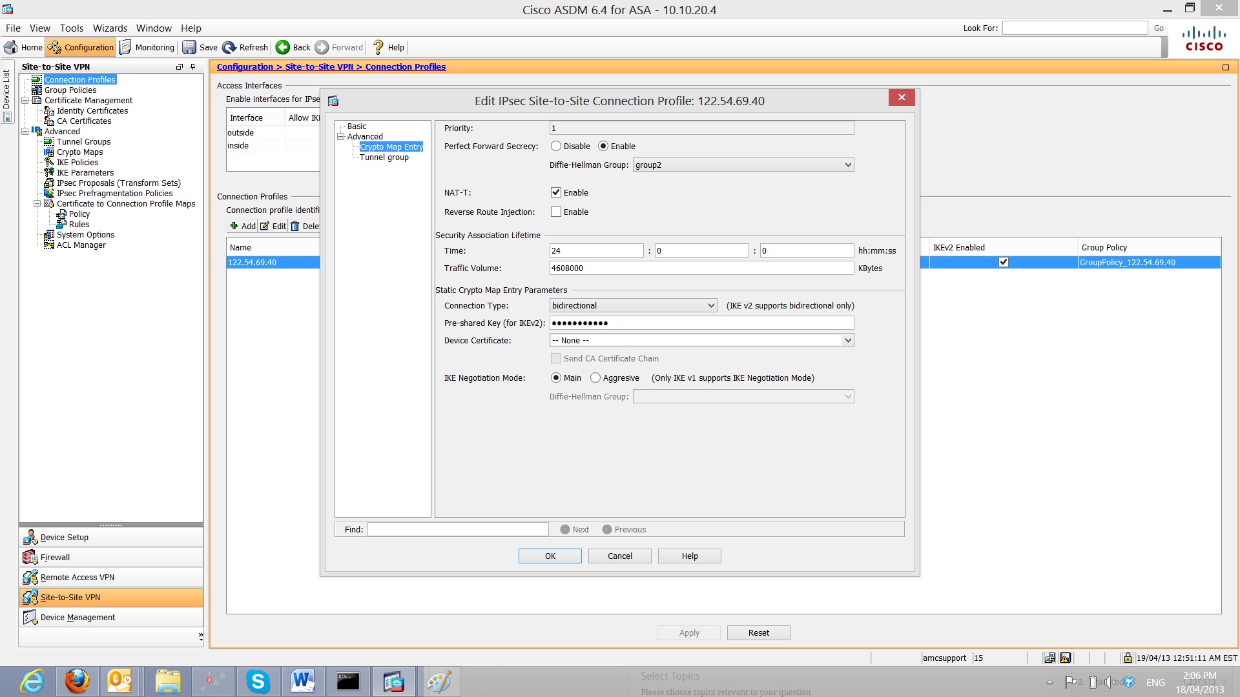Follow the Site-to-Site VPN breadcrumb link
Image resolution: width=1240 pixels, height=697 pixels.
coord(319,66)
